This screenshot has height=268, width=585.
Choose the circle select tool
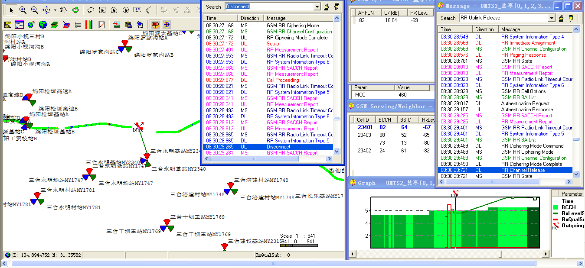point(125,10)
